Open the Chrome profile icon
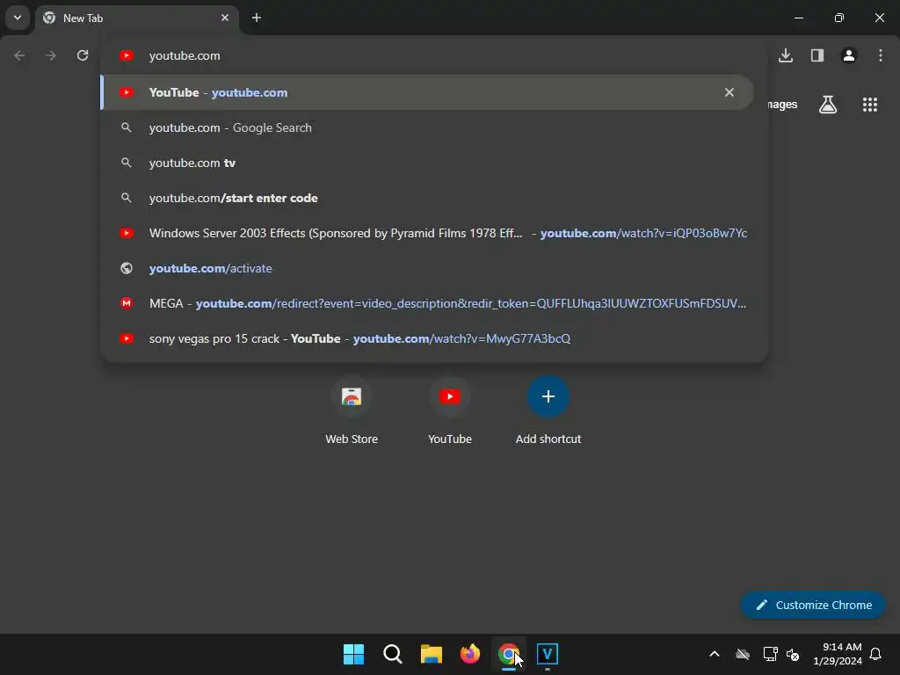This screenshot has width=900, height=675. [849, 55]
